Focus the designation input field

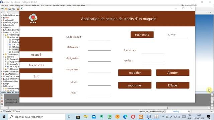click(x=99, y=59)
